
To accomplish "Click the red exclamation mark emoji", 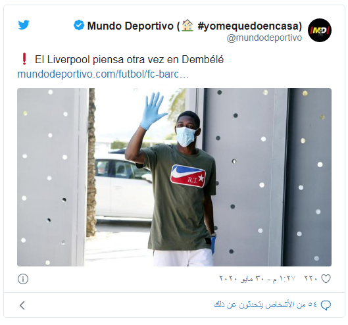I will click(x=24, y=59).
